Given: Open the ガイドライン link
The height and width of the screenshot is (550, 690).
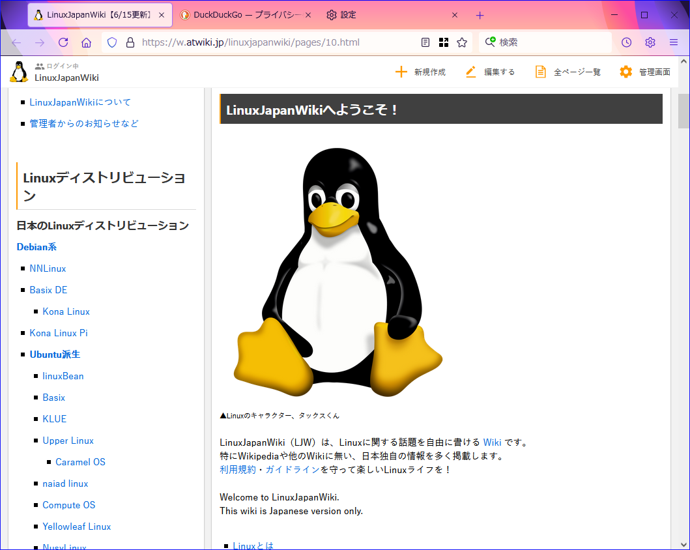Looking at the screenshot, I should click(x=293, y=470).
